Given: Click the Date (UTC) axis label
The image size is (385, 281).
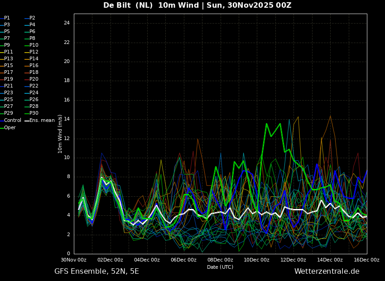Looking at the screenshot, I should click(220, 267).
